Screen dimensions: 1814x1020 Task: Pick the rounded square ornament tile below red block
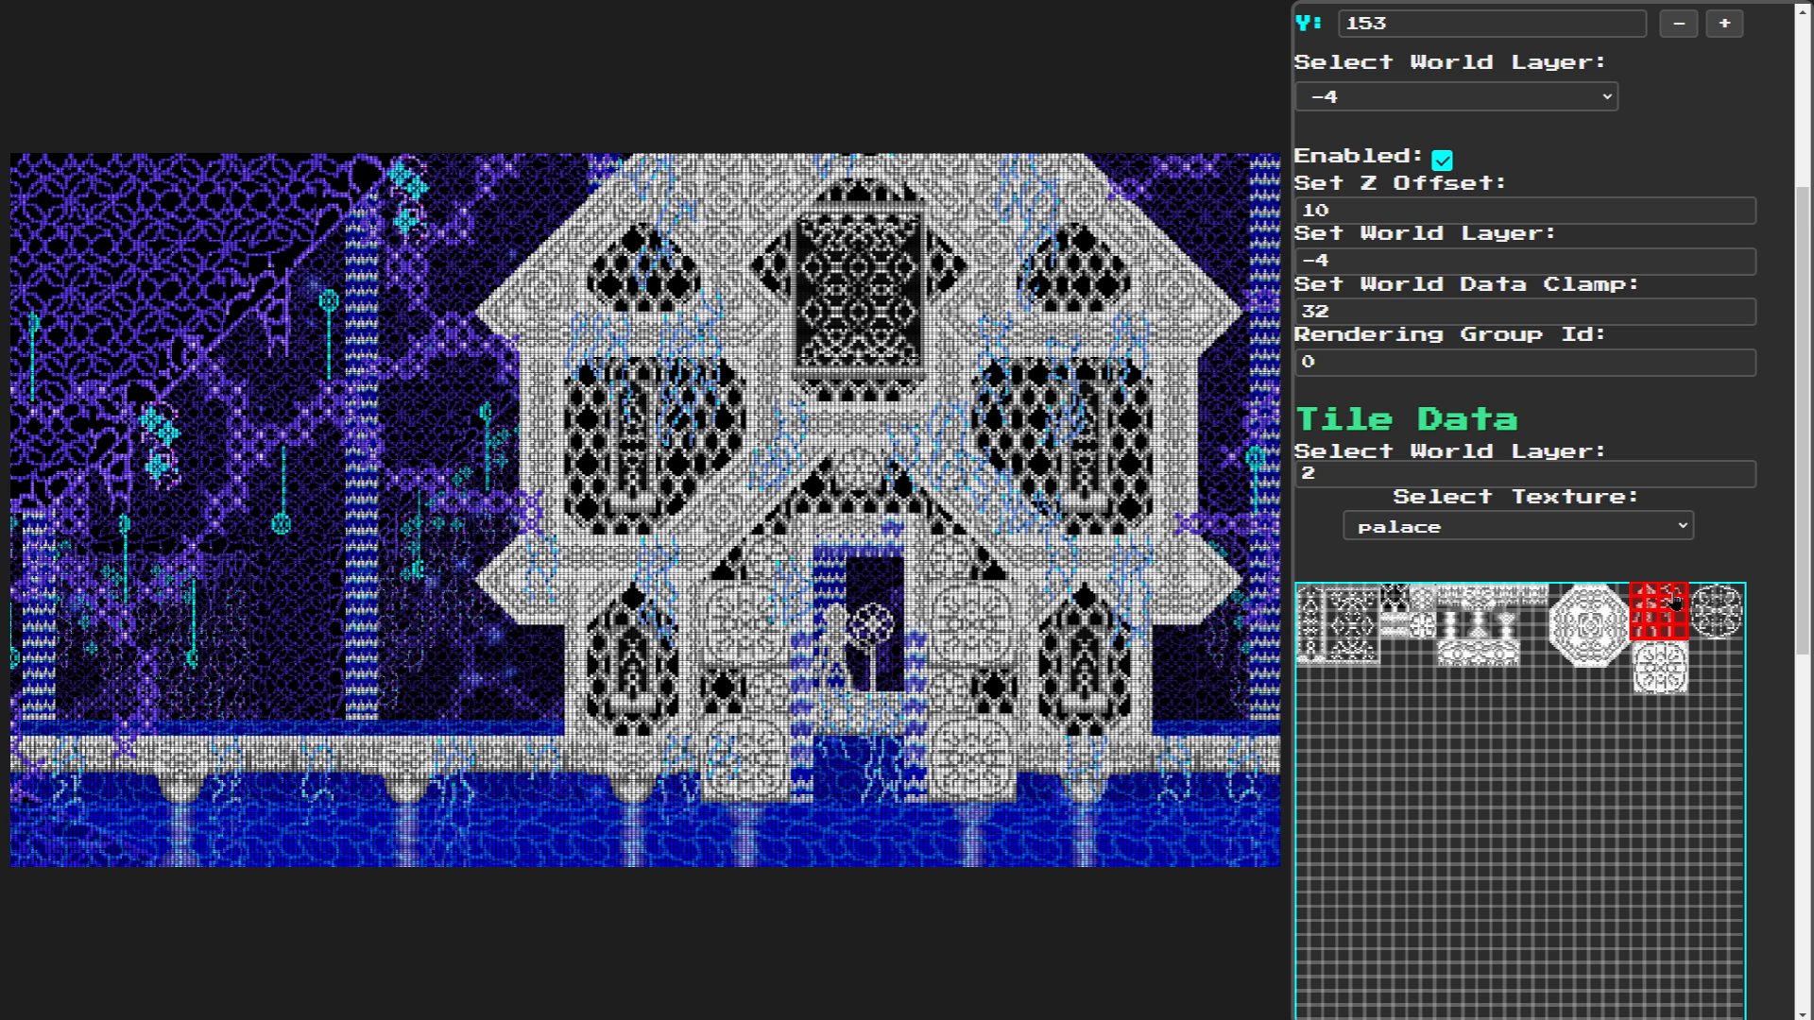(1660, 667)
